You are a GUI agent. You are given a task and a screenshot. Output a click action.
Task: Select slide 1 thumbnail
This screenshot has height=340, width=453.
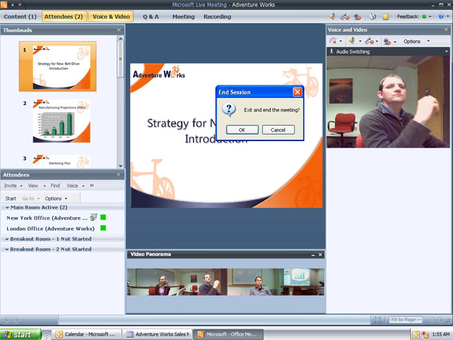click(58, 67)
